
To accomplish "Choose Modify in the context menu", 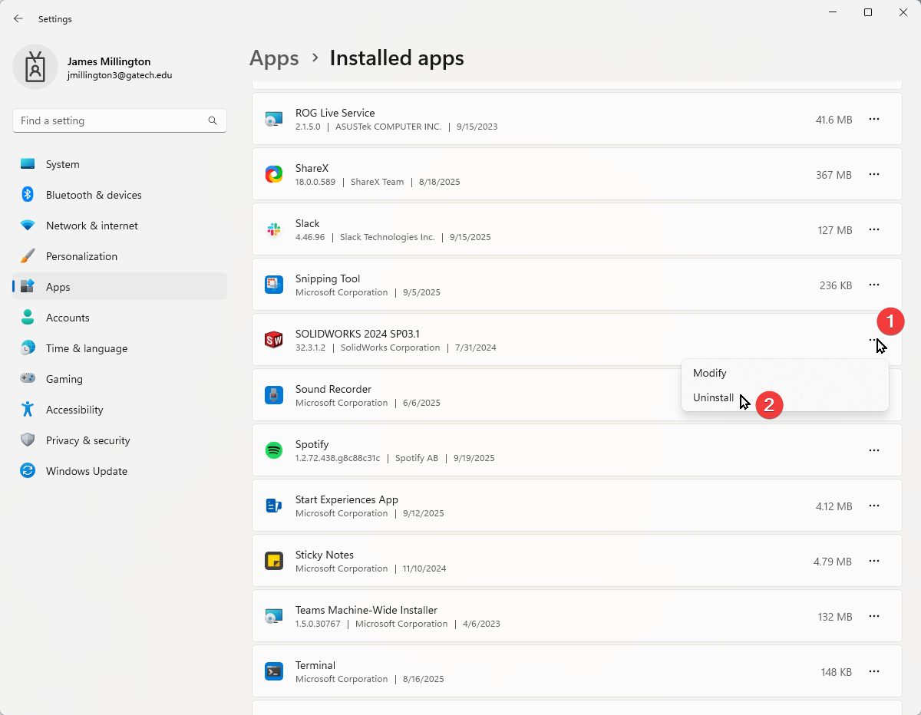I will click(x=710, y=373).
